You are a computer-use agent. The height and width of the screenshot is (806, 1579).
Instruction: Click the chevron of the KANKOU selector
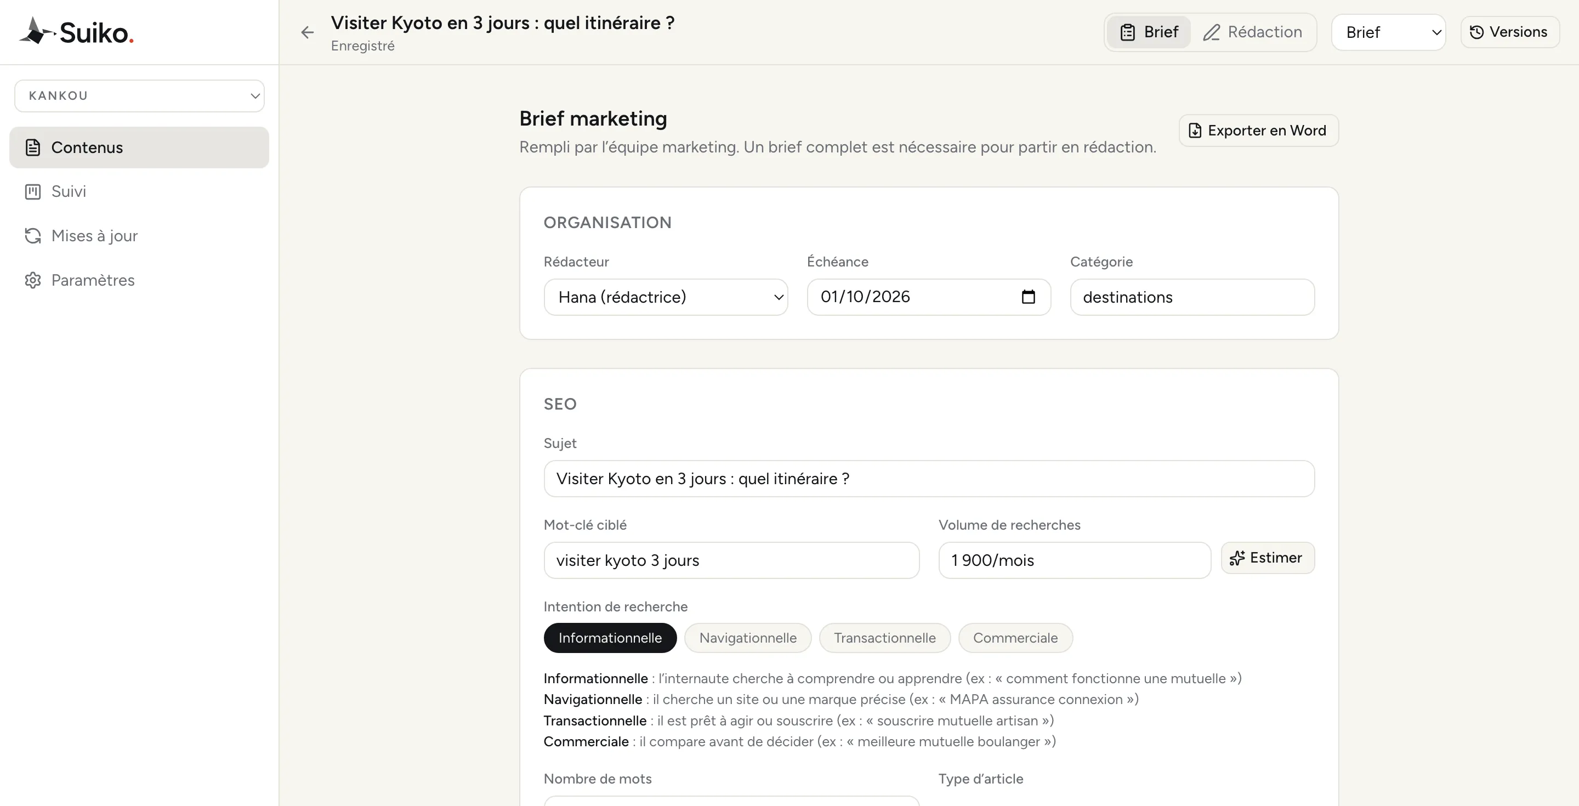click(x=255, y=95)
